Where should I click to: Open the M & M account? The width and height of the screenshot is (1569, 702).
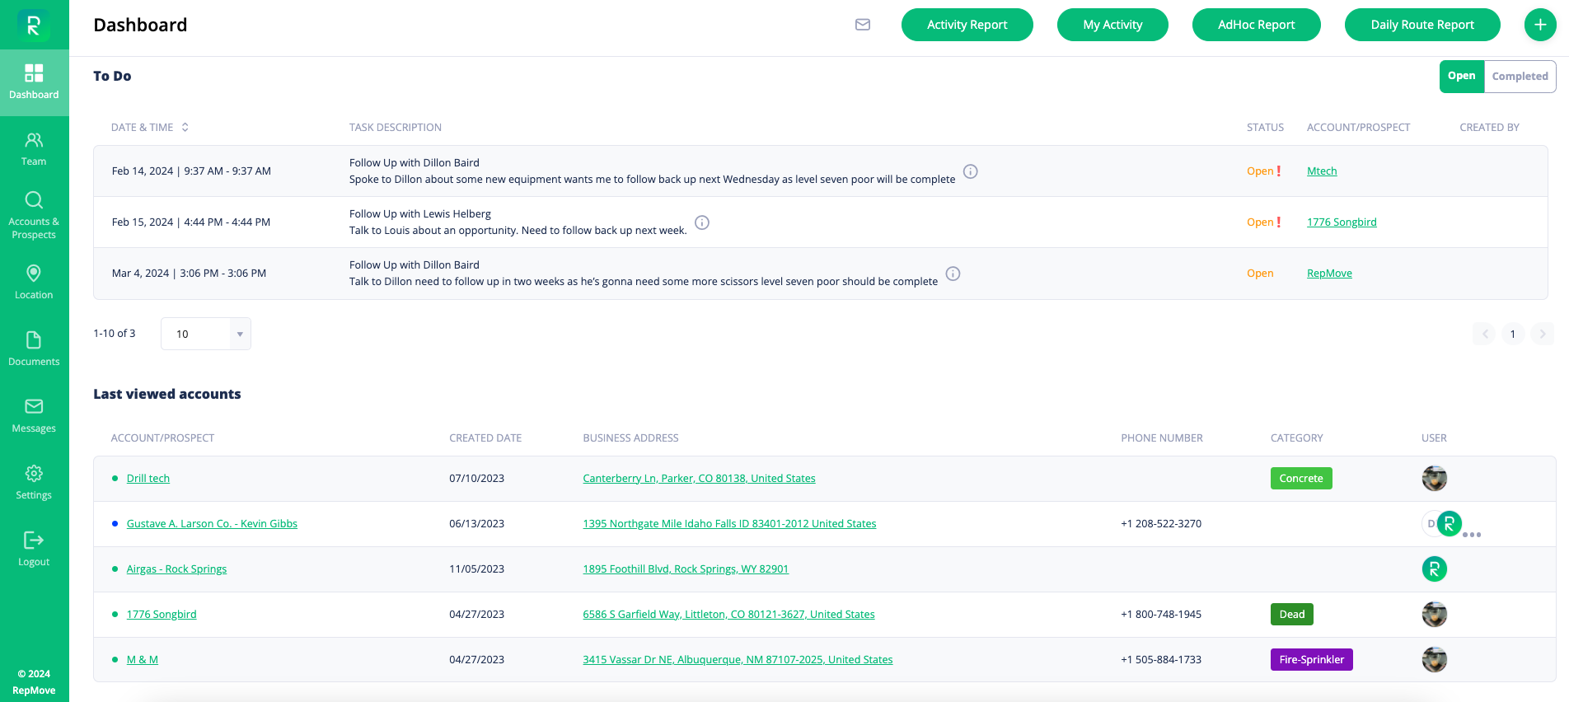pyautogui.click(x=143, y=660)
